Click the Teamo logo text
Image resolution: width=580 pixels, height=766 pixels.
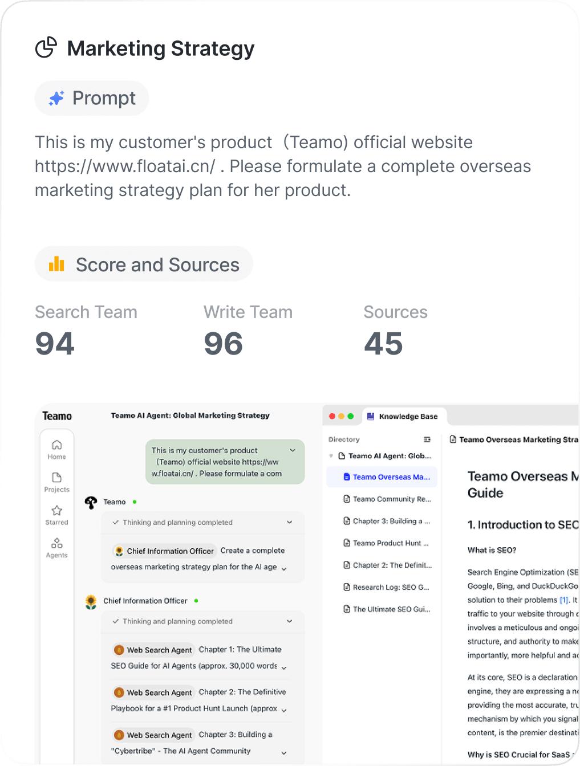click(x=57, y=416)
